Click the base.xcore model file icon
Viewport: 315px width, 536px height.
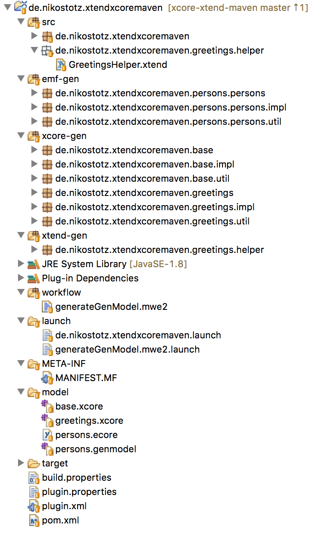coord(47,406)
